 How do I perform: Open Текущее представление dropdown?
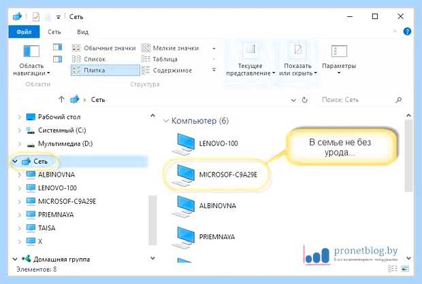pyautogui.click(x=250, y=60)
